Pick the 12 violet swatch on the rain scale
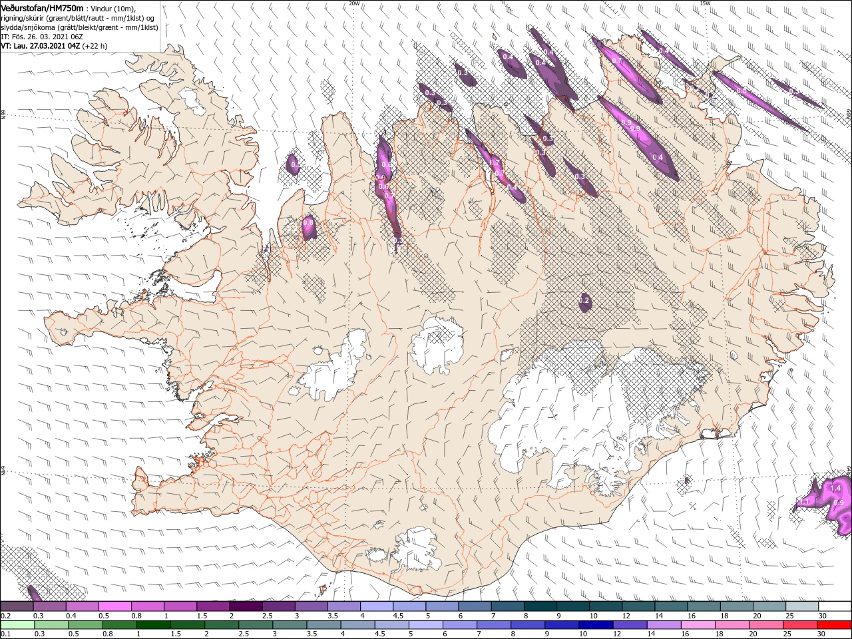The width and height of the screenshot is (852, 639). (630, 625)
